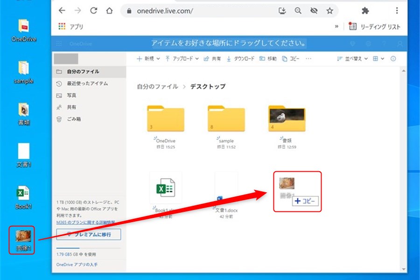The height and width of the screenshot is (280, 420).
Task: Click the onedrive.live.com address bar
Action: [196, 10]
